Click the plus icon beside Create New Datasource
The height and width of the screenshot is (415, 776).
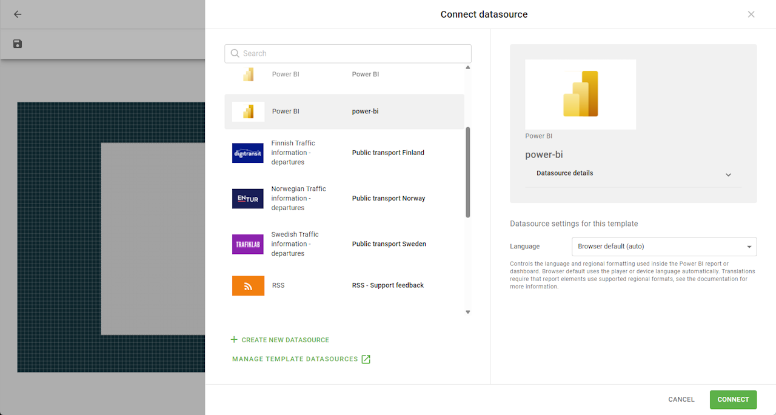point(234,340)
